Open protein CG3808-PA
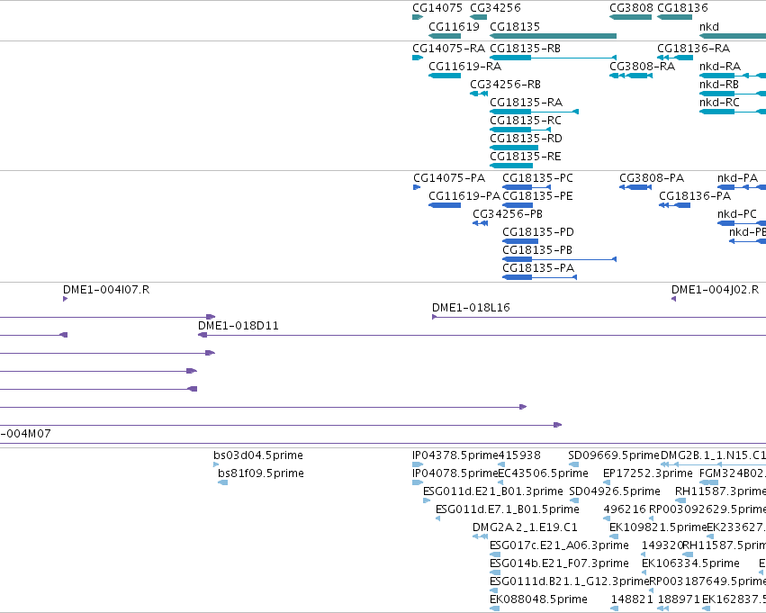Viewport: 766px width, 613px height. point(652,178)
